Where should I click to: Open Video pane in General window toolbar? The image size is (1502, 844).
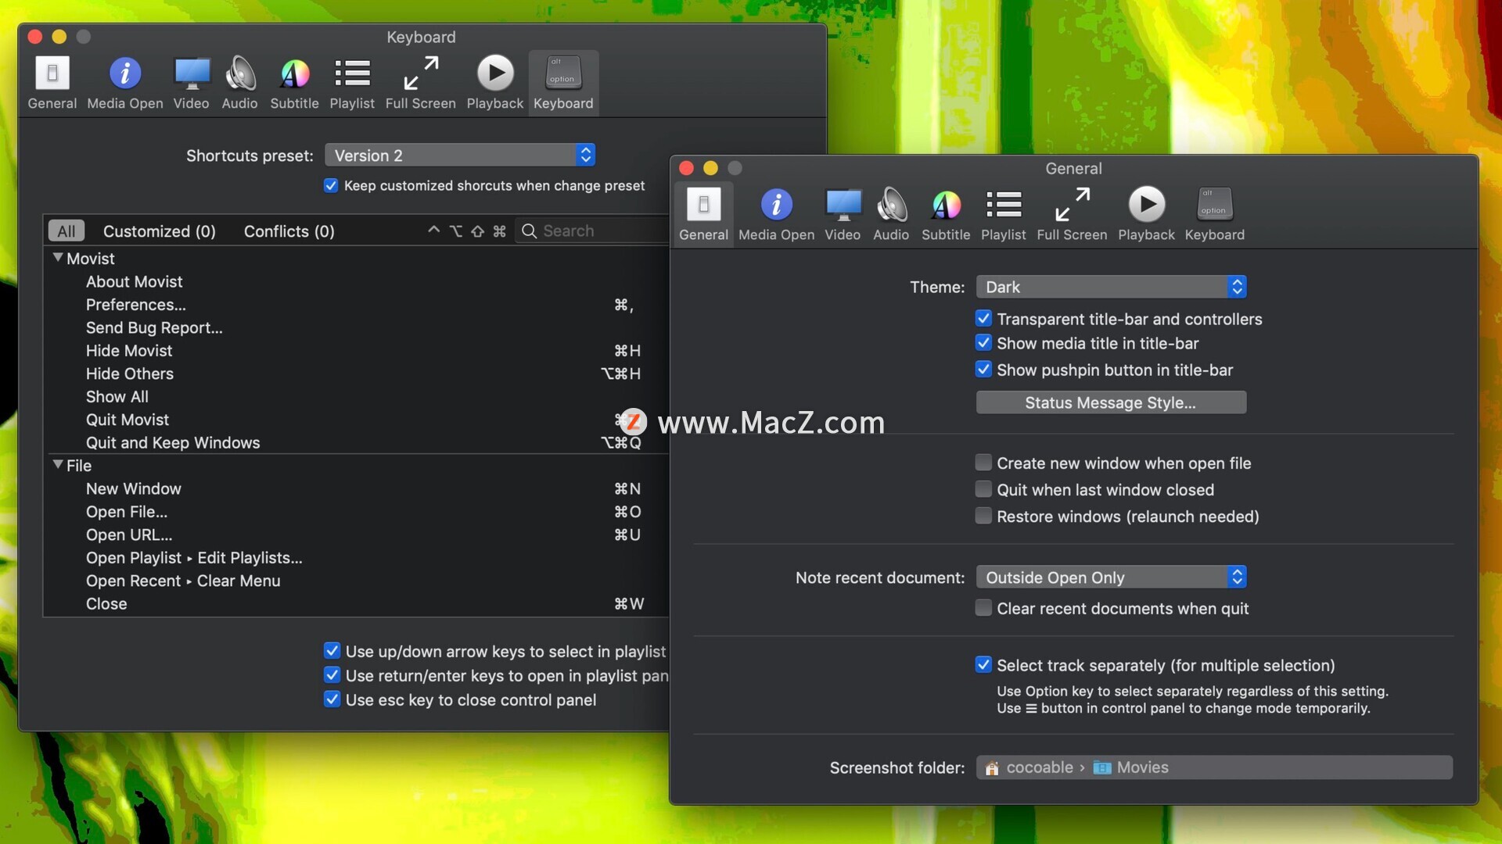point(843,214)
